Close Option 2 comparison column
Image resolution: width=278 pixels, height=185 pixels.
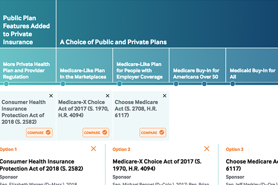[x=207, y=149]
